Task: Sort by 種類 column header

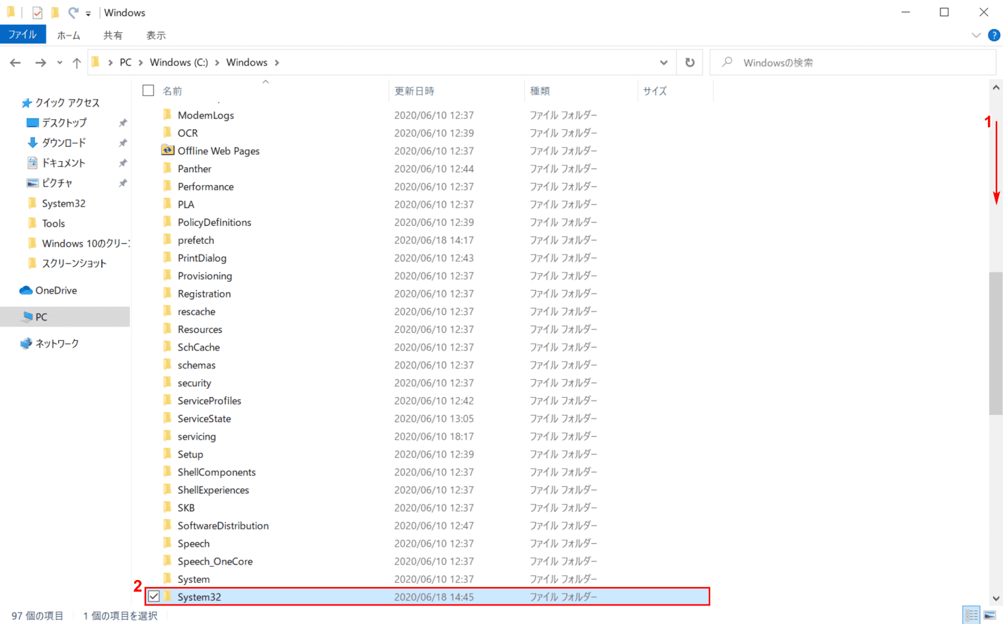Action: click(x=540, y=91)
